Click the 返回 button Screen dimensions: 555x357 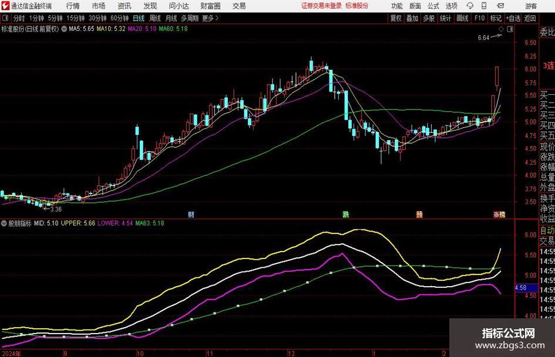click(x=530, y=18)
